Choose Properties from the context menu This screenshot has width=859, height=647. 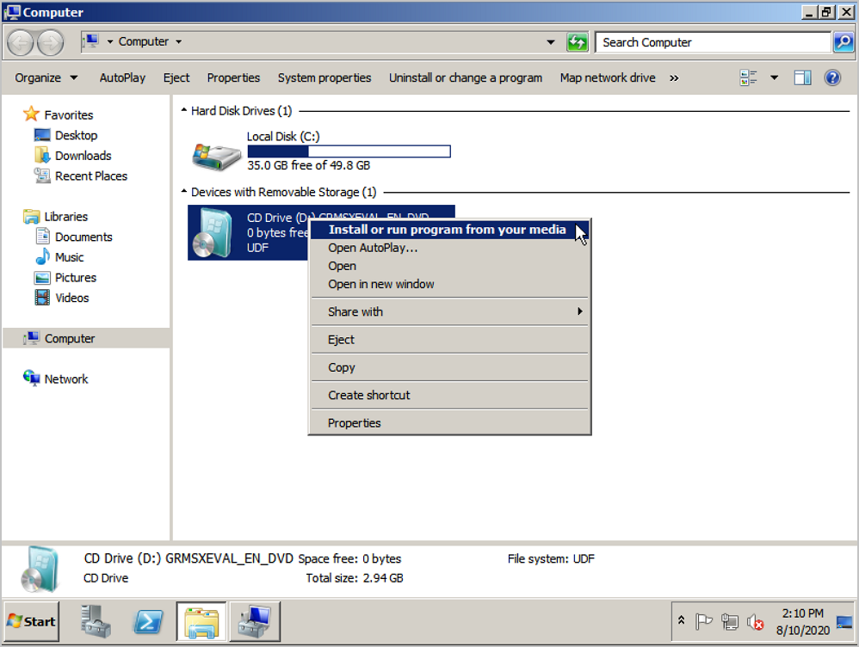[450, 423]
